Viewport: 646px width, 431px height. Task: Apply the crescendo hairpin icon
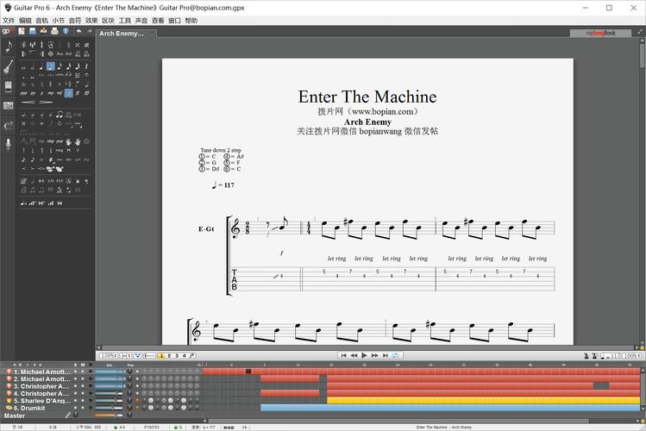click(28, 102)
